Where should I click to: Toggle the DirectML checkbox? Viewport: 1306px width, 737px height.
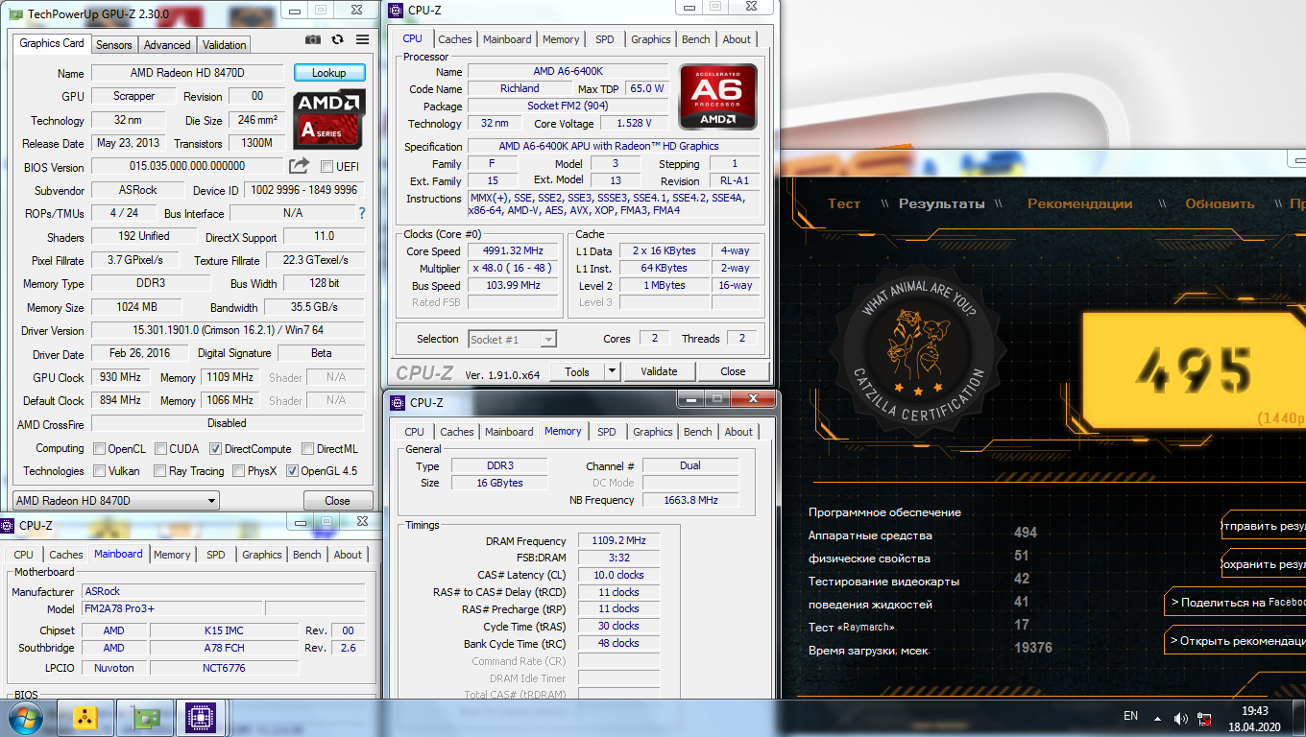click(307, 448)
